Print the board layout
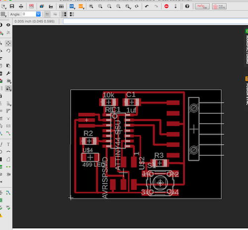248x230 pixels. (21, 6)
